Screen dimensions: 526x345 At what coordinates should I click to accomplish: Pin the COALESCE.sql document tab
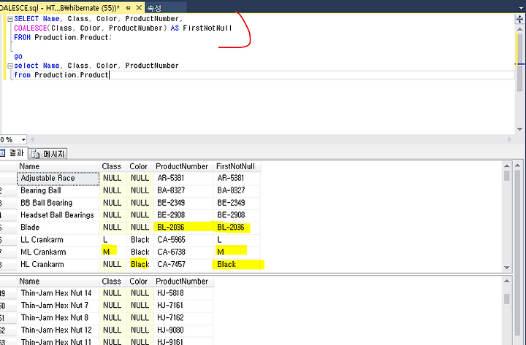tap(128, 8)
